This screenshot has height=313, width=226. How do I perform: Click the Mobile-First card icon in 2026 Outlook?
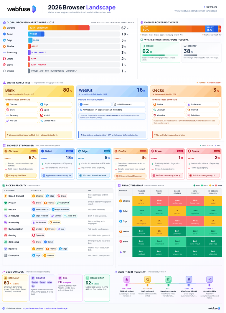pyautogui.click(x=88, y=278)
